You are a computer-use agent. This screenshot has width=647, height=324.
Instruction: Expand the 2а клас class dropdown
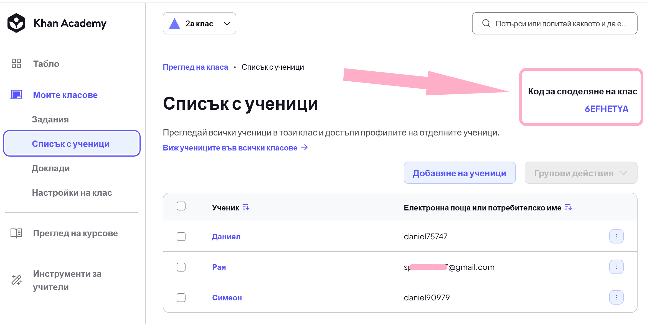click(199, 23)
